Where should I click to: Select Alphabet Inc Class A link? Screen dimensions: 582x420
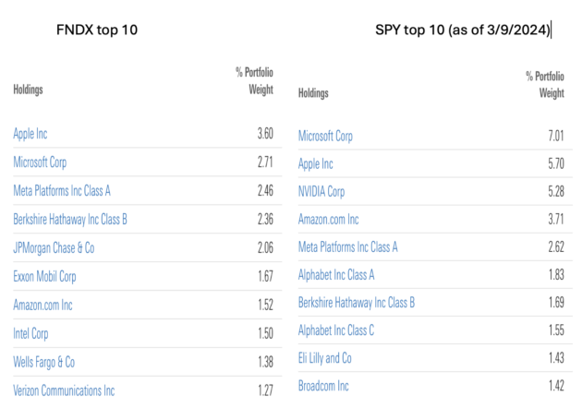pos(336,275)
